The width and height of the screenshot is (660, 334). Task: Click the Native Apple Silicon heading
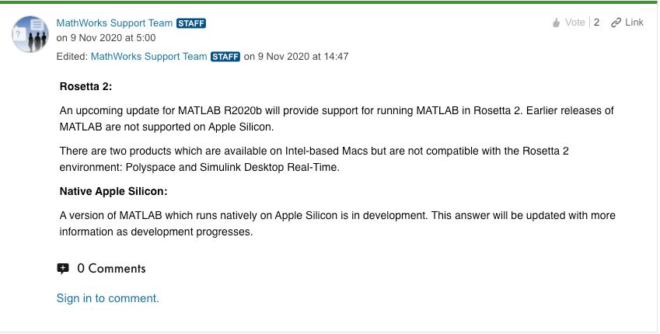pos(113,191)
